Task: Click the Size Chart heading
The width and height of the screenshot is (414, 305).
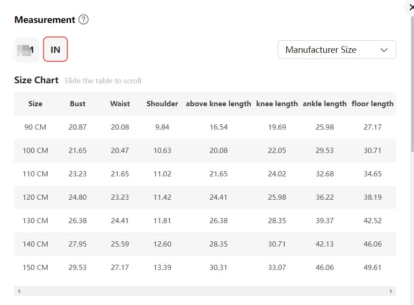Action: 36,80
